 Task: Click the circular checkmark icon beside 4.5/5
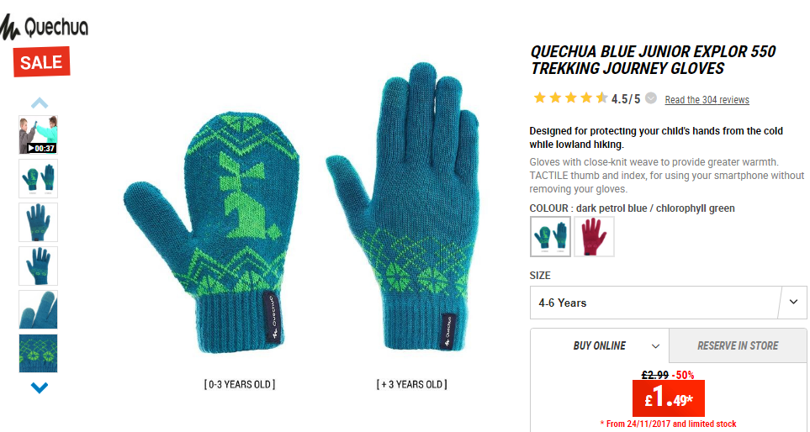[651, 98]
